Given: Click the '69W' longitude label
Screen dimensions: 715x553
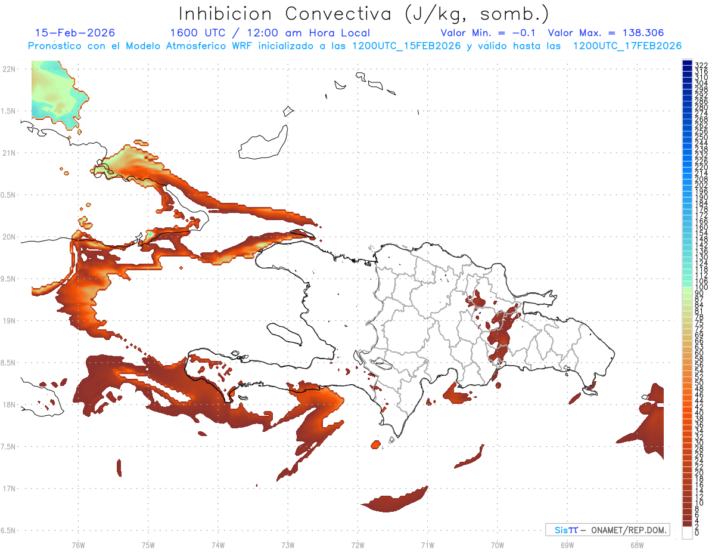Looking at the screenshot, I should (x=567, y=545).
